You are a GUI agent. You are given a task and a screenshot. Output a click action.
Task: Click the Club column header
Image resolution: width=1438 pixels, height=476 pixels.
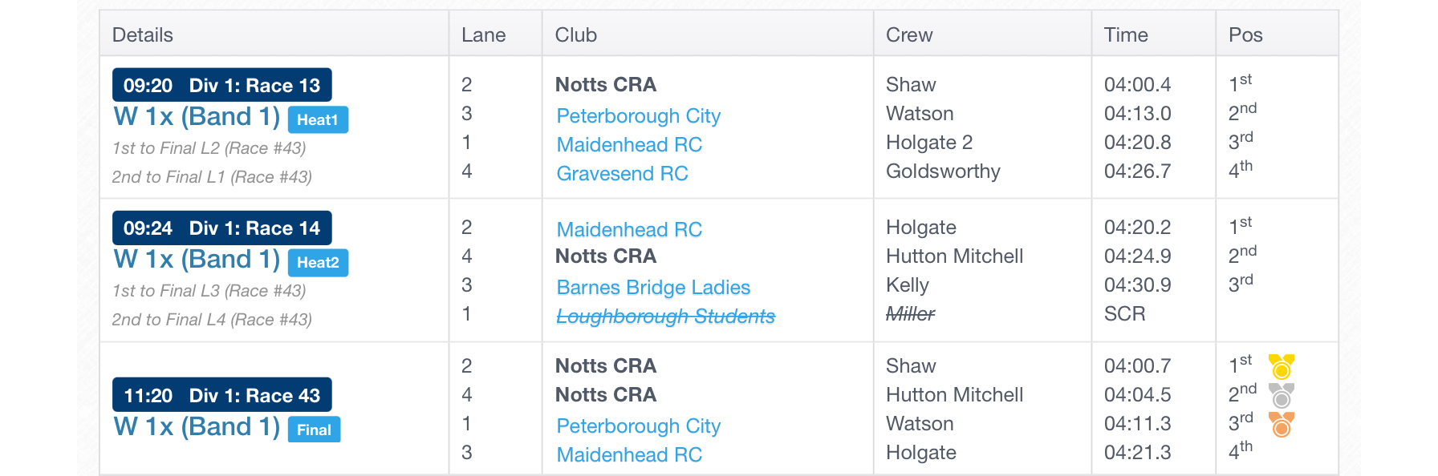[576, 34]
